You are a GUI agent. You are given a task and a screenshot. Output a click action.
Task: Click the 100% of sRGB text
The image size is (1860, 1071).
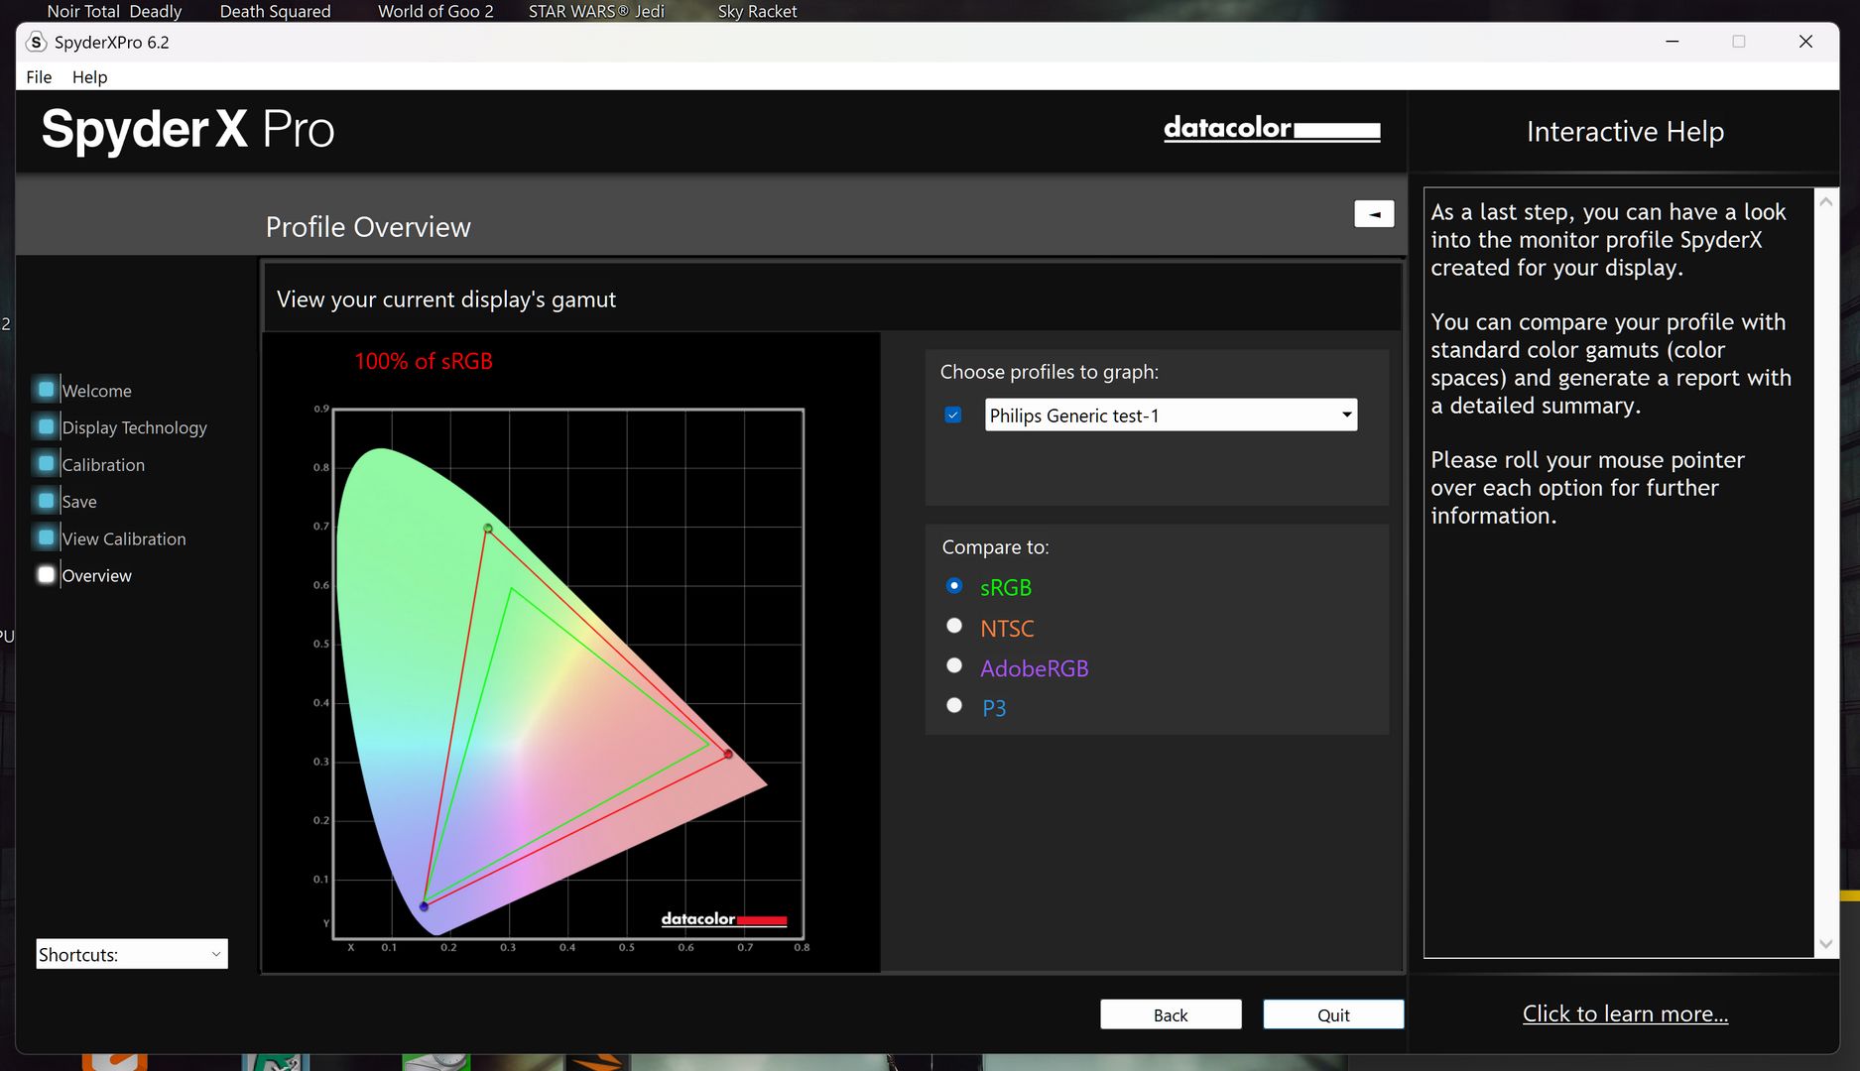point(424,361)
